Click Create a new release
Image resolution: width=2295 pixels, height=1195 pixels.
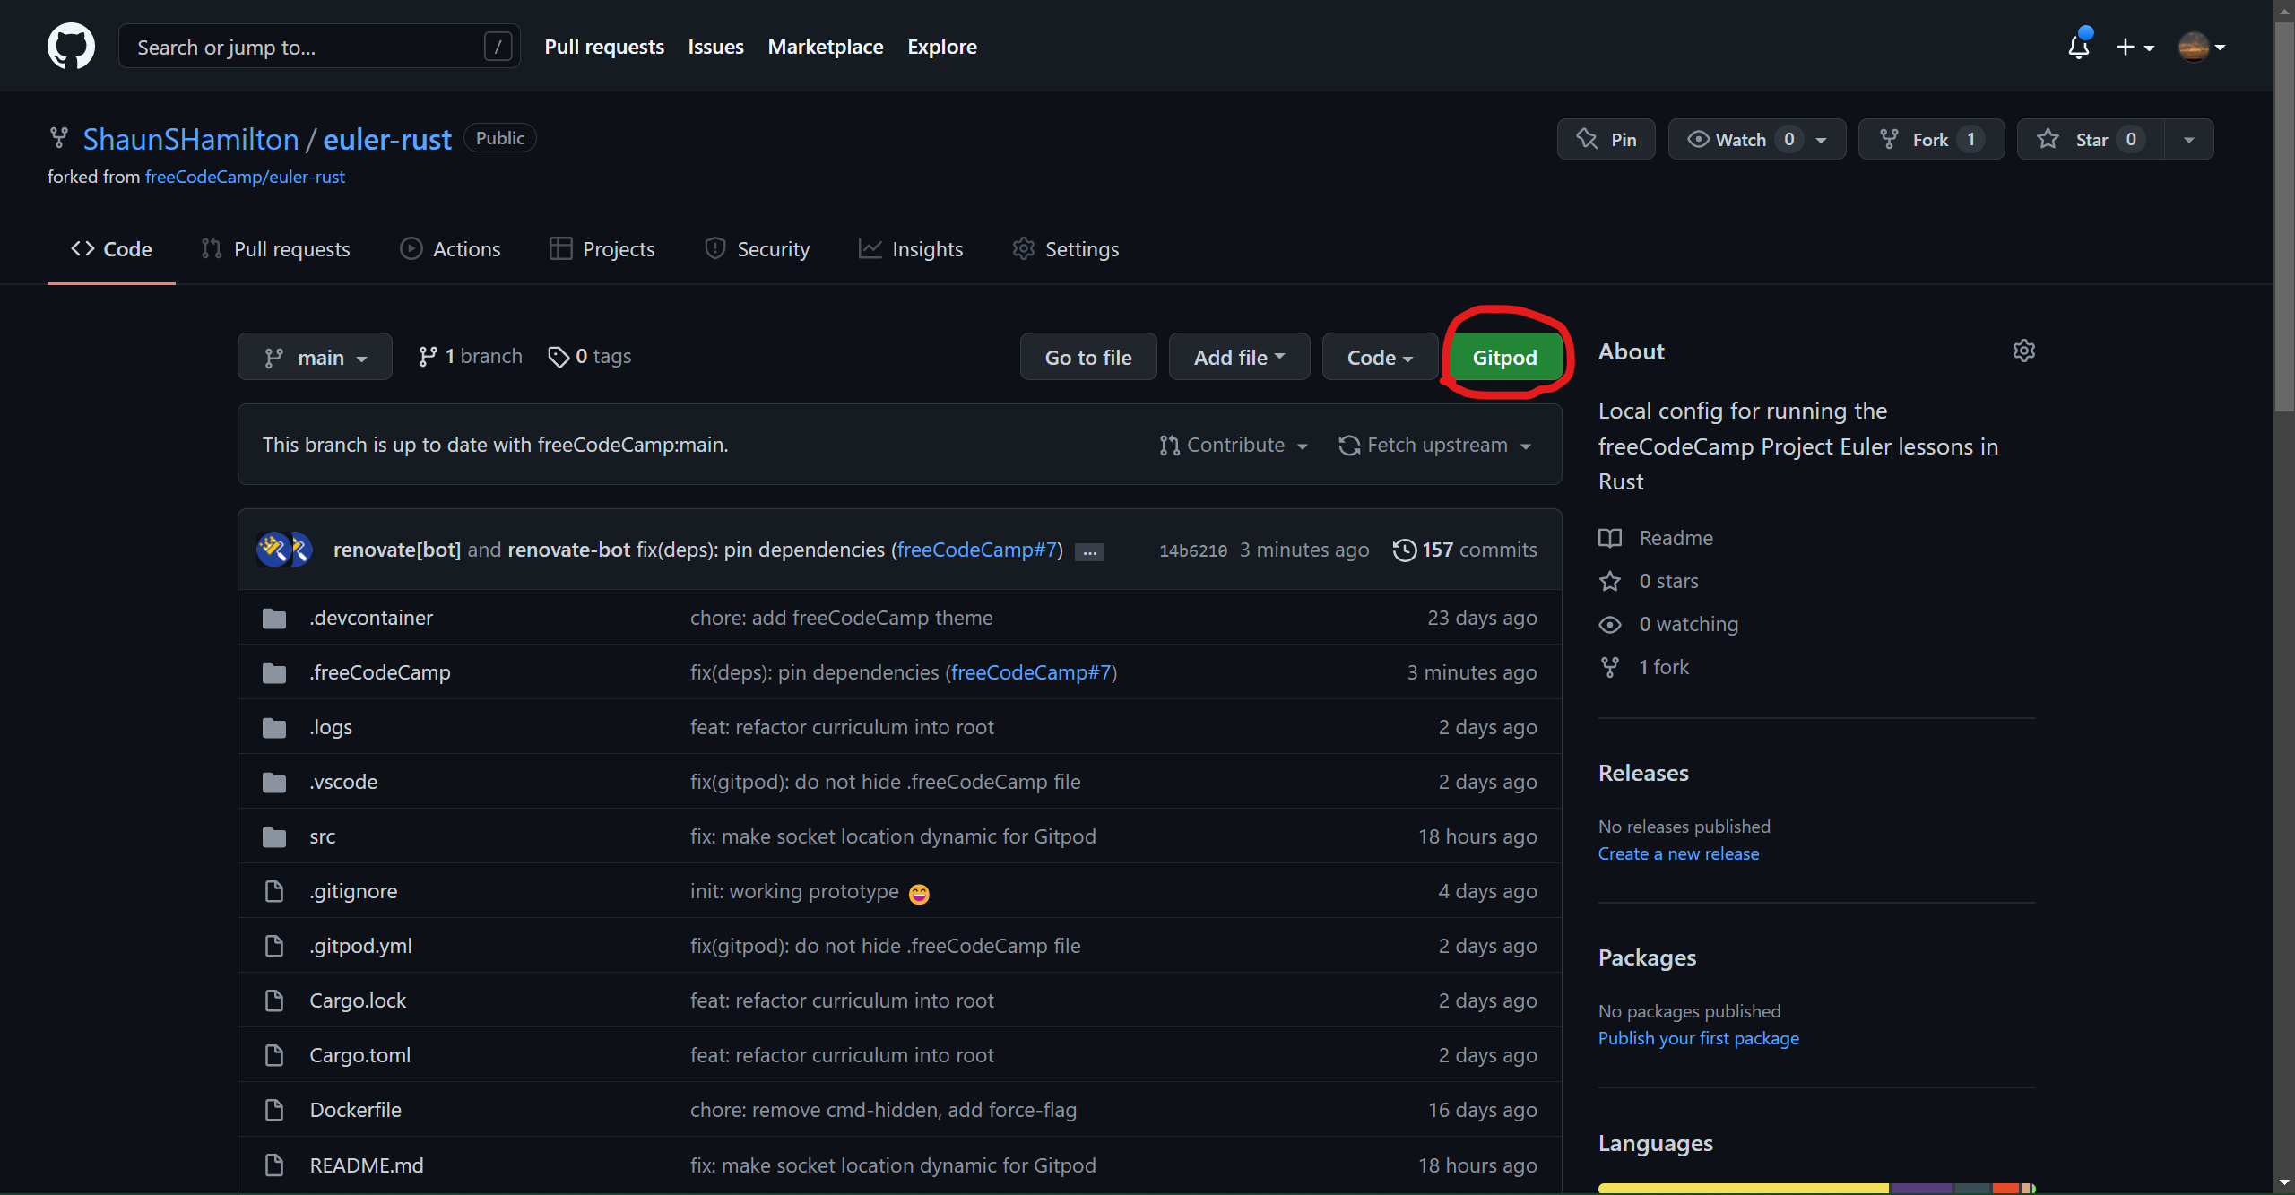point(1678,853)
